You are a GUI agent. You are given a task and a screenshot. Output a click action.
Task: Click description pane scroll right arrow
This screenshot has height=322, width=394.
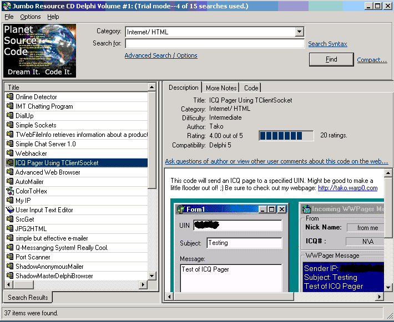point(380,297)
